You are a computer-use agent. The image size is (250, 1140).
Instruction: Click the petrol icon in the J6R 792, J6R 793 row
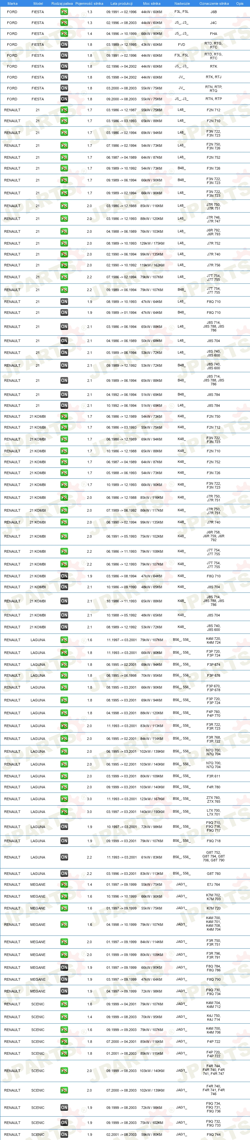point(64,231)
